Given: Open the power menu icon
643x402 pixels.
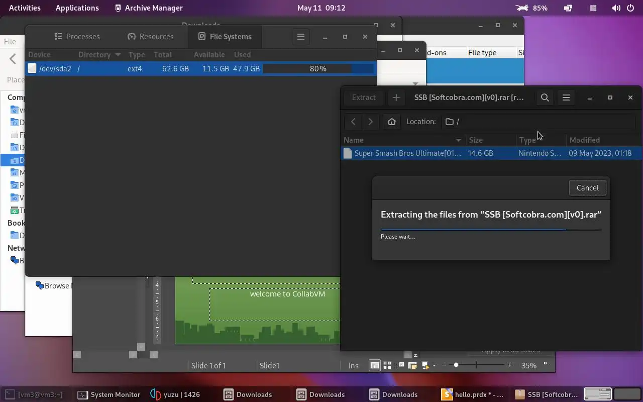Looking at the screenshot, I should tap(631, 8).
